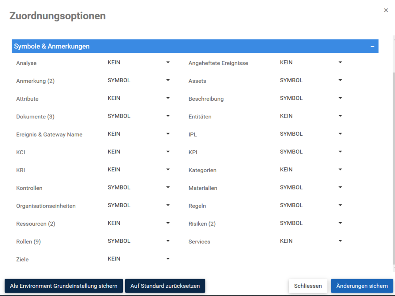Click the Ereignis & Gateway Name label
Viewport: 395px width, 296px height.
(49, 135)
